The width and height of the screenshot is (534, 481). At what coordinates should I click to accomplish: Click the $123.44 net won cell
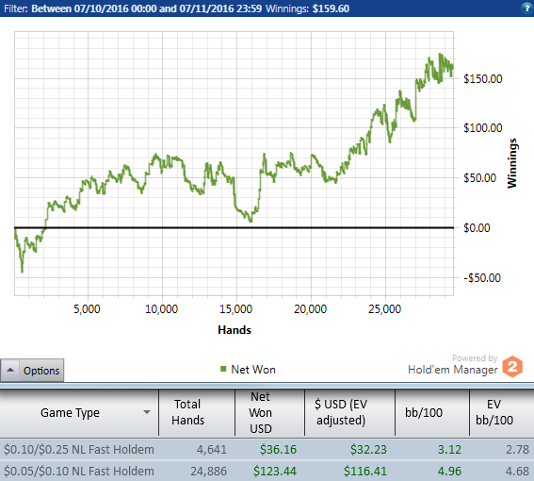[x=275, y=472]
